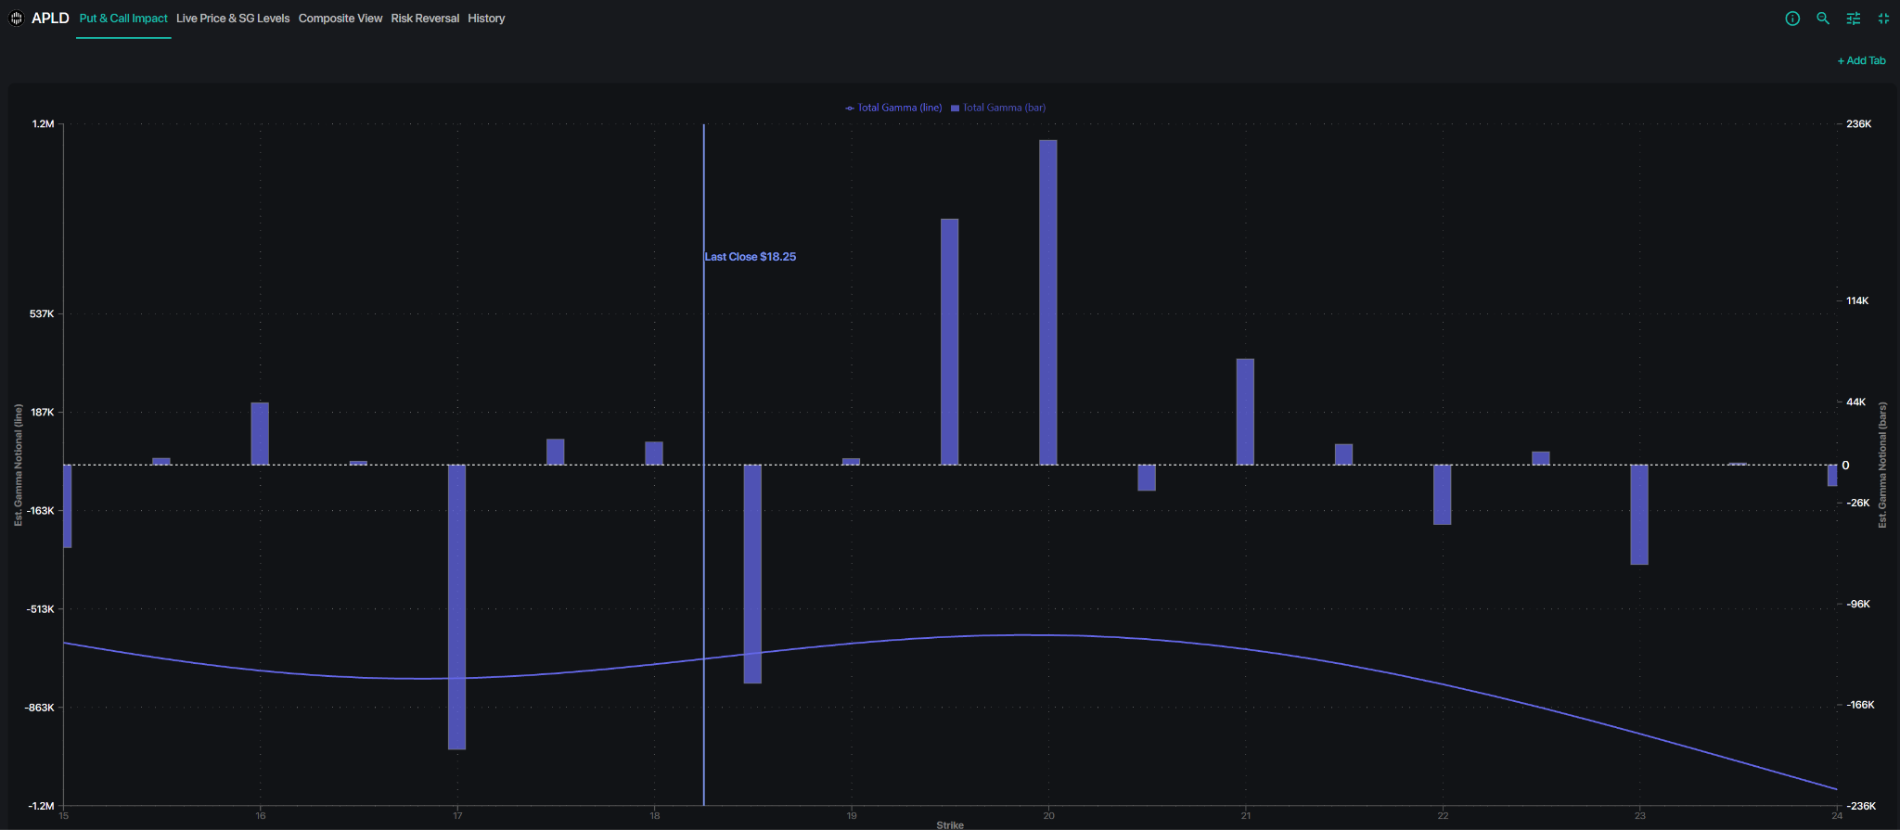Click the 537K left axis label
The height and width of the screenshot is (830, 1900).
[42, 314]
